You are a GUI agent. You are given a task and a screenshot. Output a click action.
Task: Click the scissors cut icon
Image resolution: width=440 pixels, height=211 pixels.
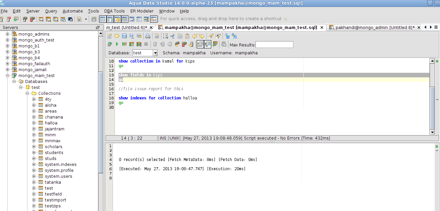[173, 36]
